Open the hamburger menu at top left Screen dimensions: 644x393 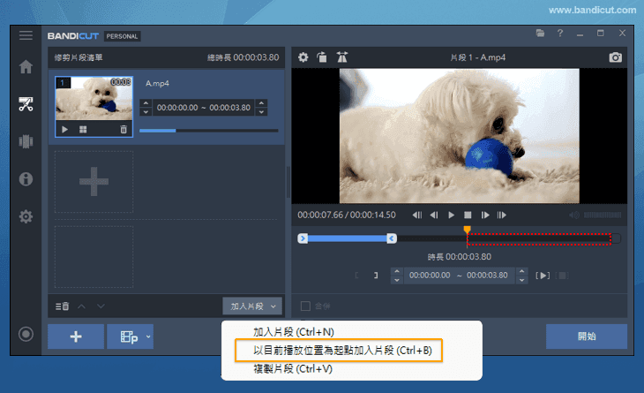pos(26,35)
